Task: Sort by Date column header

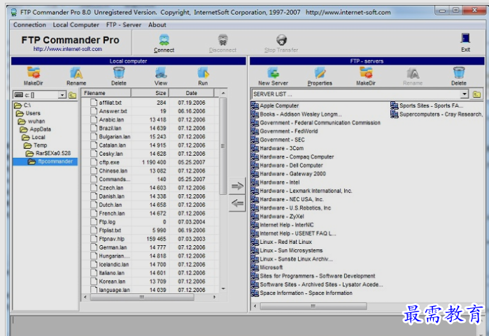Action: pyautogui.click(x=192, y=93)
